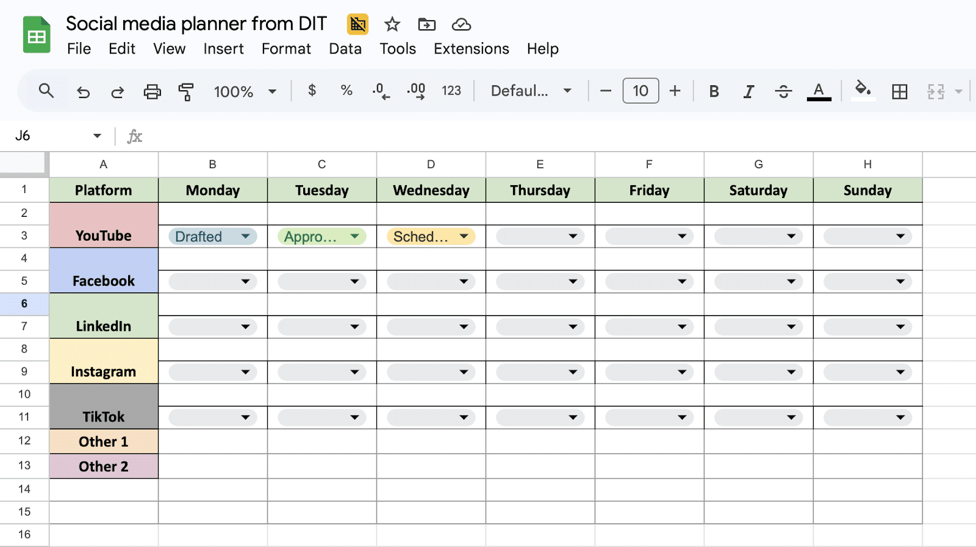This screenshot has height=547, width=976.
Task: Open the Facebook Monday status dropdown
Action: point(213,281)
